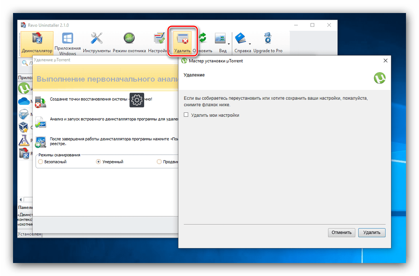Select the Безопасный scan mode

coord(40,162)
